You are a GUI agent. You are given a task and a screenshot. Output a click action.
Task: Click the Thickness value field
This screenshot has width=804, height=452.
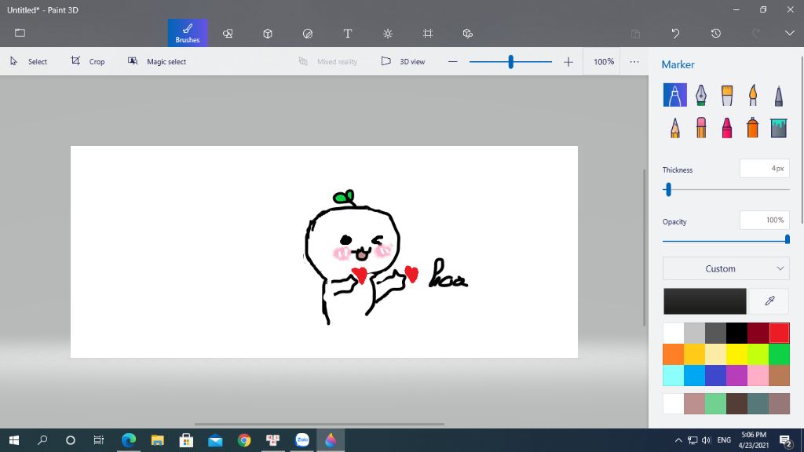coord(765,169)
